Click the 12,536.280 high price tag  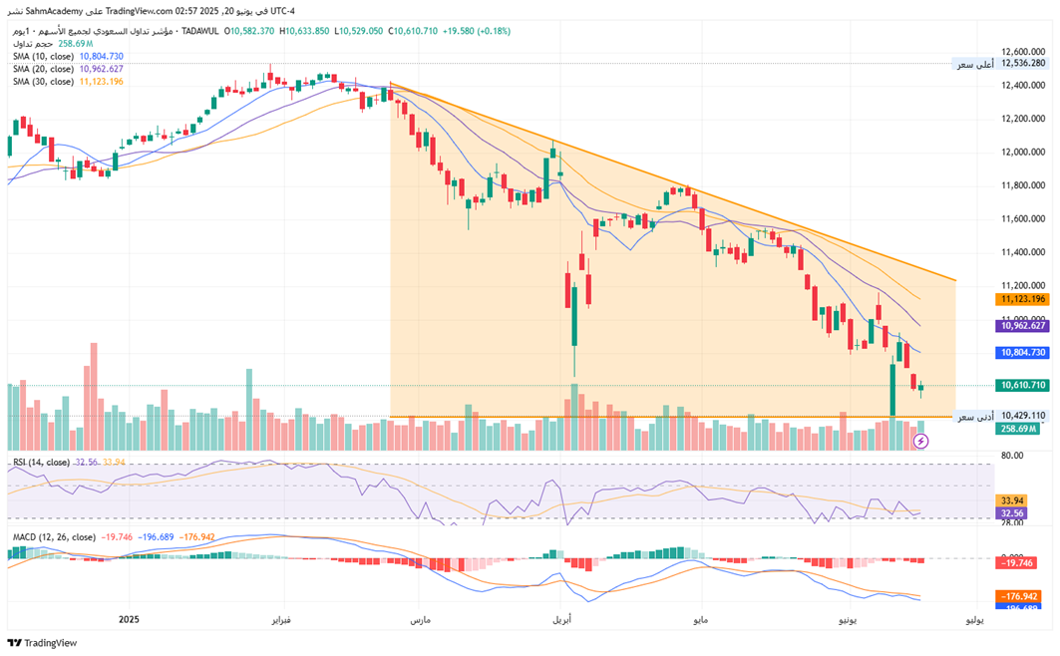[1023, 64]
